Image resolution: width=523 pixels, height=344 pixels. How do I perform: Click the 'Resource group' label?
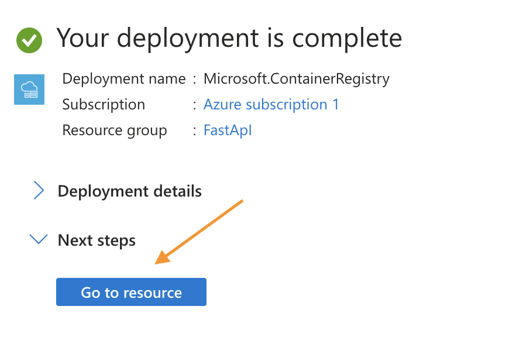[115, 130]
